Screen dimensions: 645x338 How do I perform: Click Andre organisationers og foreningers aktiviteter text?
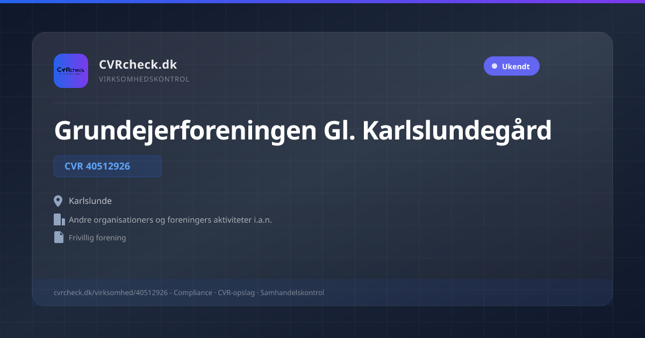pos(170,220)
